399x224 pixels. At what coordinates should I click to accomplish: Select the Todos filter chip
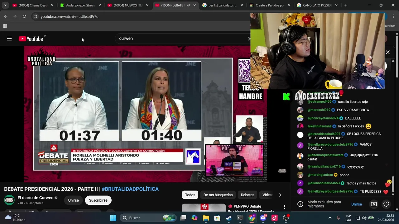click(190, 195)
